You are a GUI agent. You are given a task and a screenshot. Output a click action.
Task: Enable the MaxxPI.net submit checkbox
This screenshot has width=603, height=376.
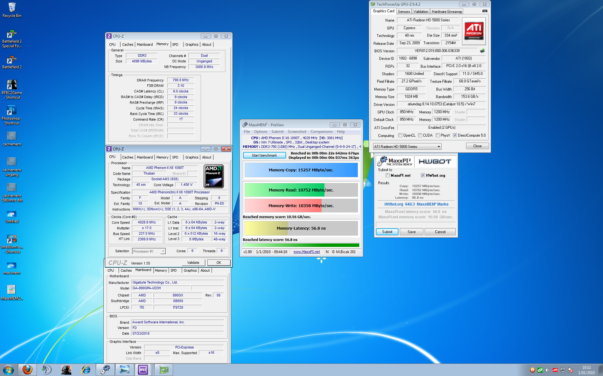(387, 175)
